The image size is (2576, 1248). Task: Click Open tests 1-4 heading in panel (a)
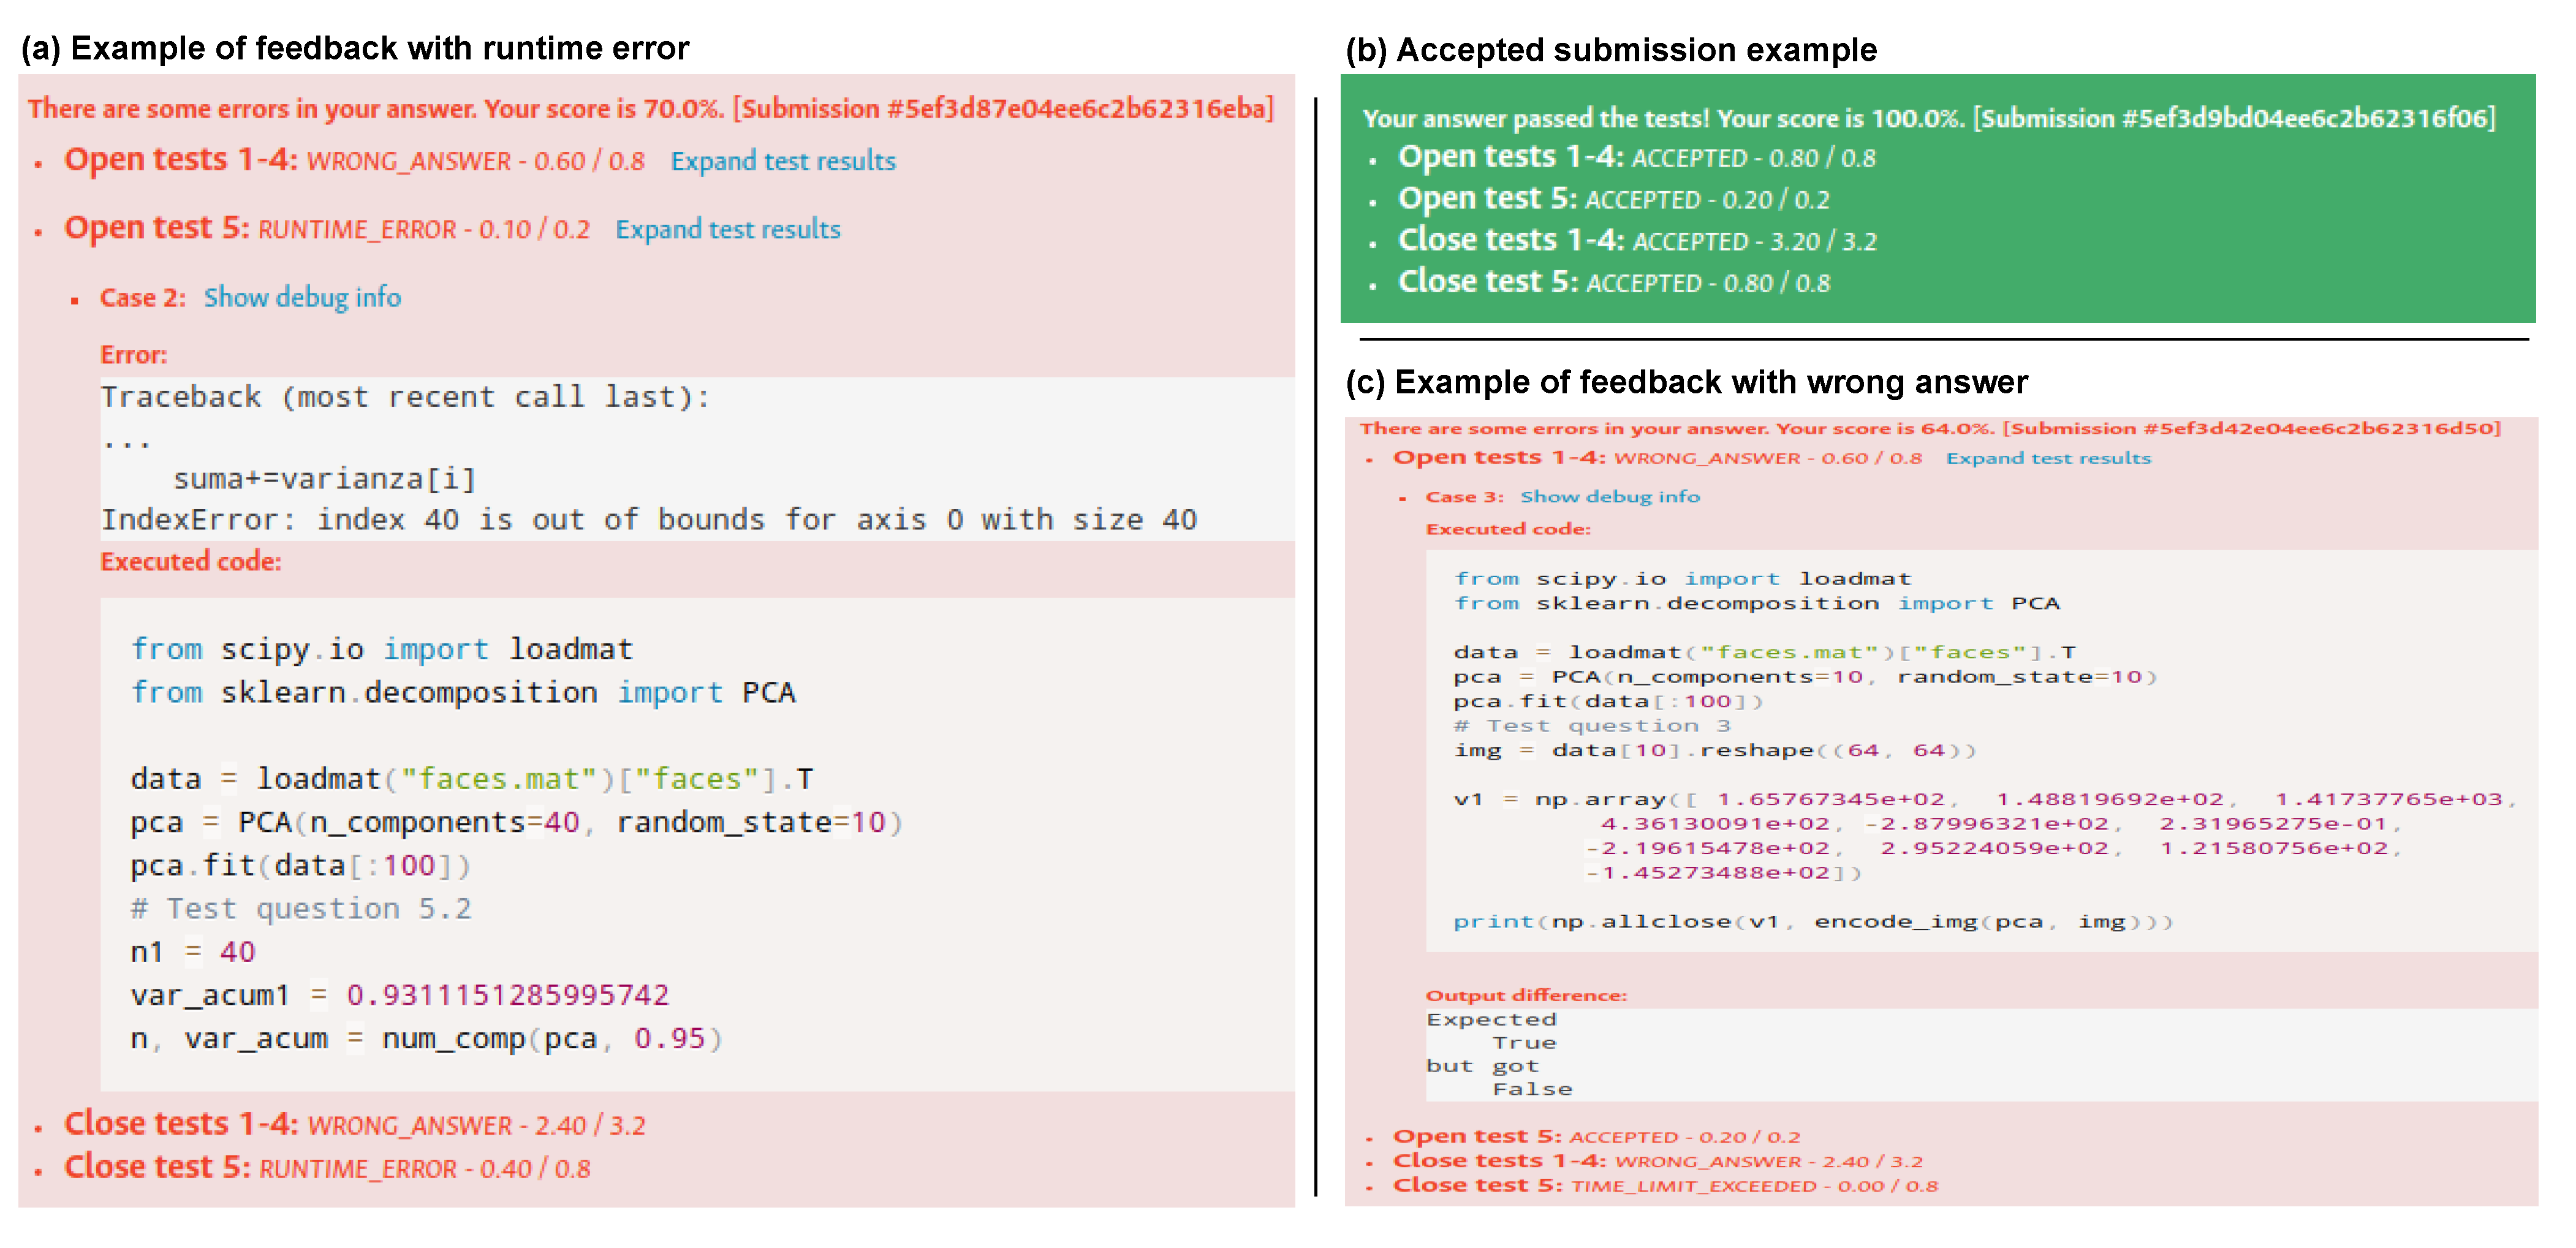point(180,159)
